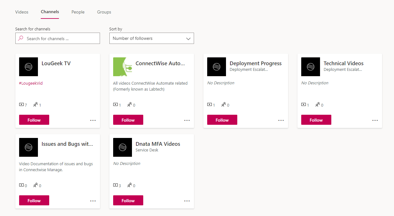Follow the Deployment Progress channel
Image resolution: width=394 pixels, height=216 pixels.
click(222, 120)
